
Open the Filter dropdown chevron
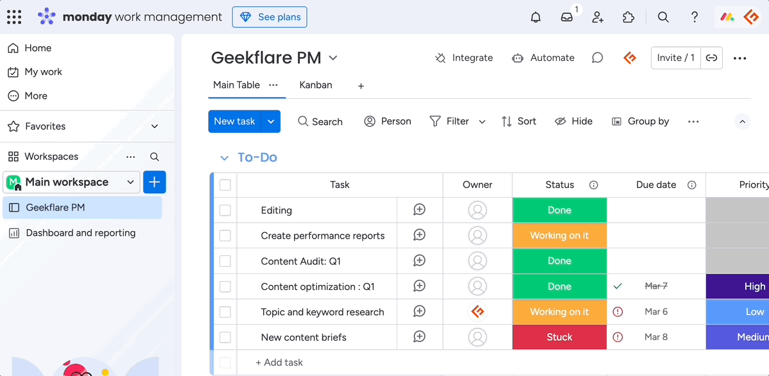point(482,121)
